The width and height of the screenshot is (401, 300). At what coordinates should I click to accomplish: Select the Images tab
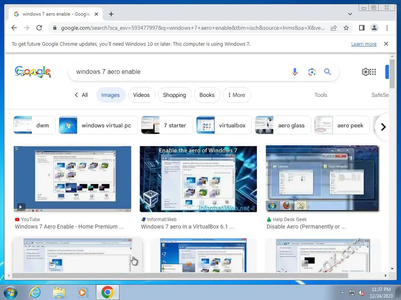click(x=110, y=95)
